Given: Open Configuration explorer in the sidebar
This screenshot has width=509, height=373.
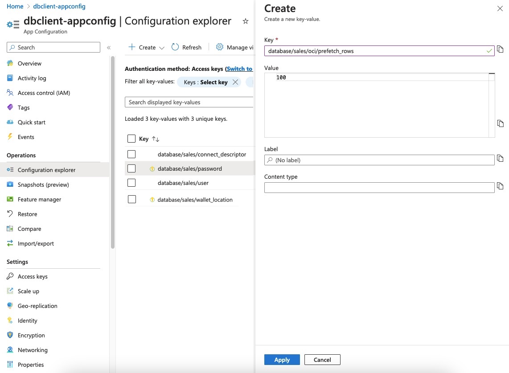Looking at the screenshot, I should tap(54, 170).
